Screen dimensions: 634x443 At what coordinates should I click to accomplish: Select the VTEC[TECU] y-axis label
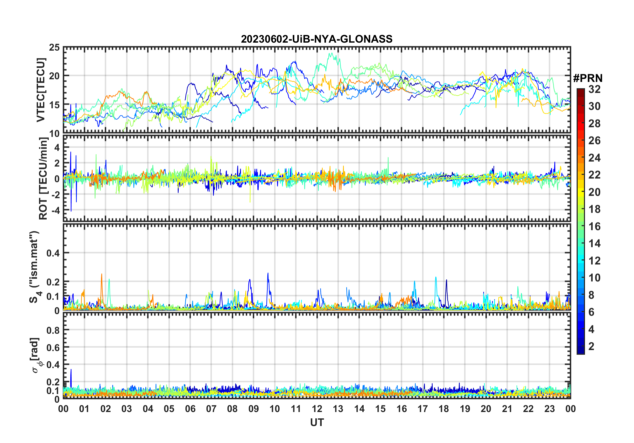[41, 90]
